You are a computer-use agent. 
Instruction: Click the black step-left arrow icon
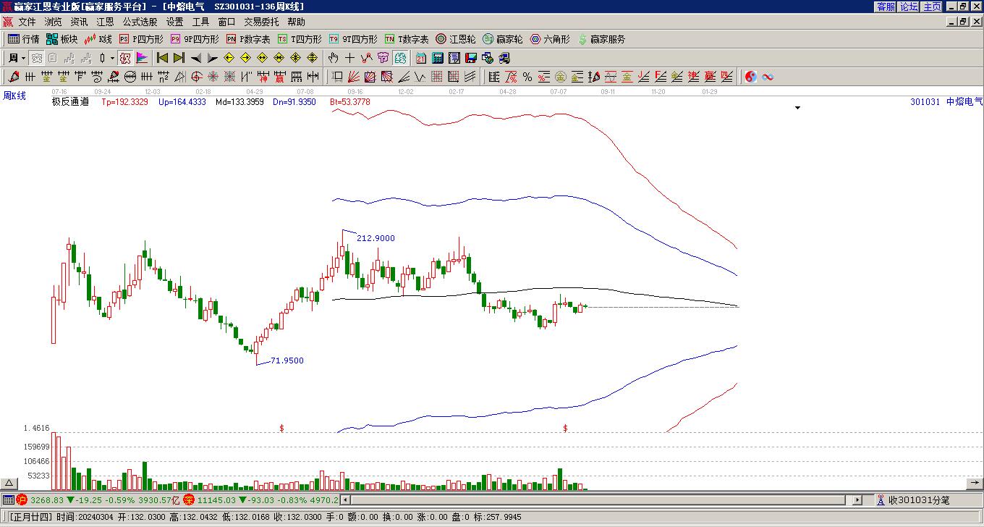click(196, 58)
